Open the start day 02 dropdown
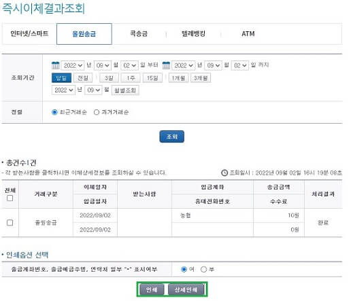Image resolution: width=353 pixels, height=301 pixels. pos(129,65)
